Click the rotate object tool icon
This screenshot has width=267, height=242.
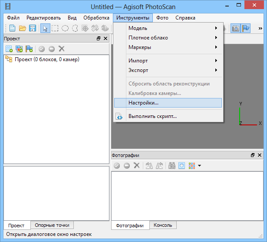[105, 28]
